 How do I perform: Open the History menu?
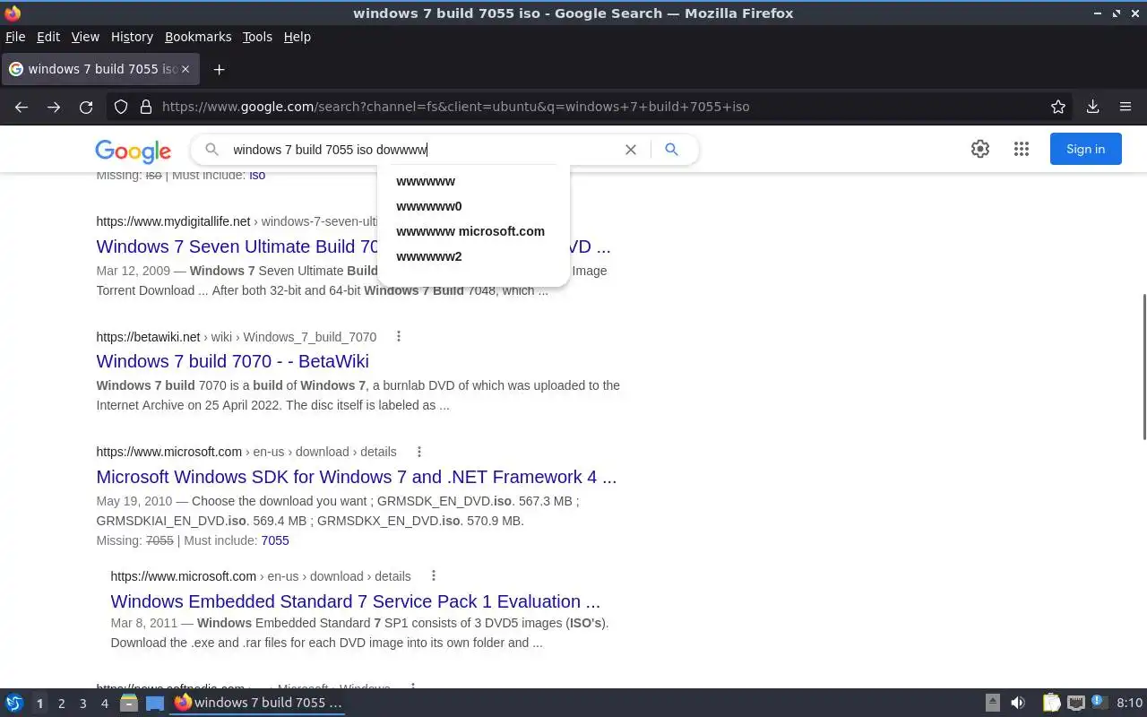click(132, 37)
